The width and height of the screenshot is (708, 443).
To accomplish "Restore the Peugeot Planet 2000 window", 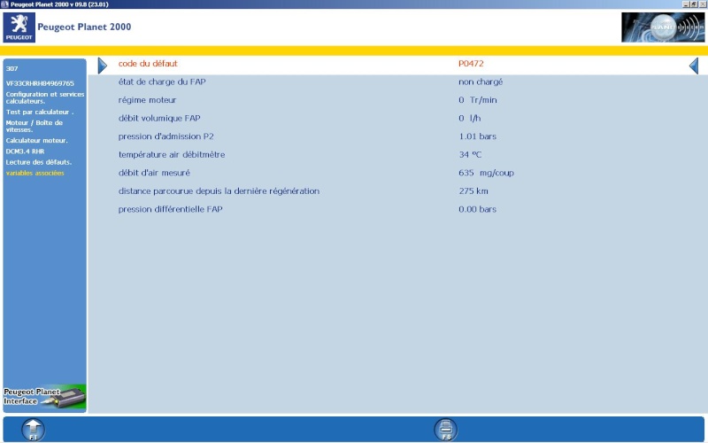I will point(694,4).
